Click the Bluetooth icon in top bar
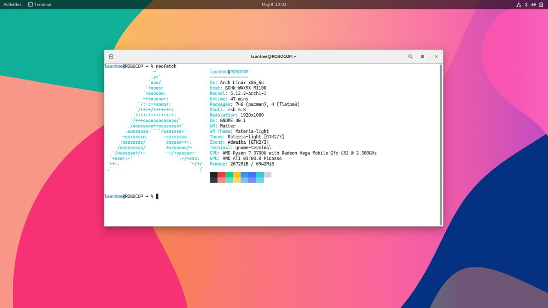This screenshot has width=548, height=308. point(526,4)
